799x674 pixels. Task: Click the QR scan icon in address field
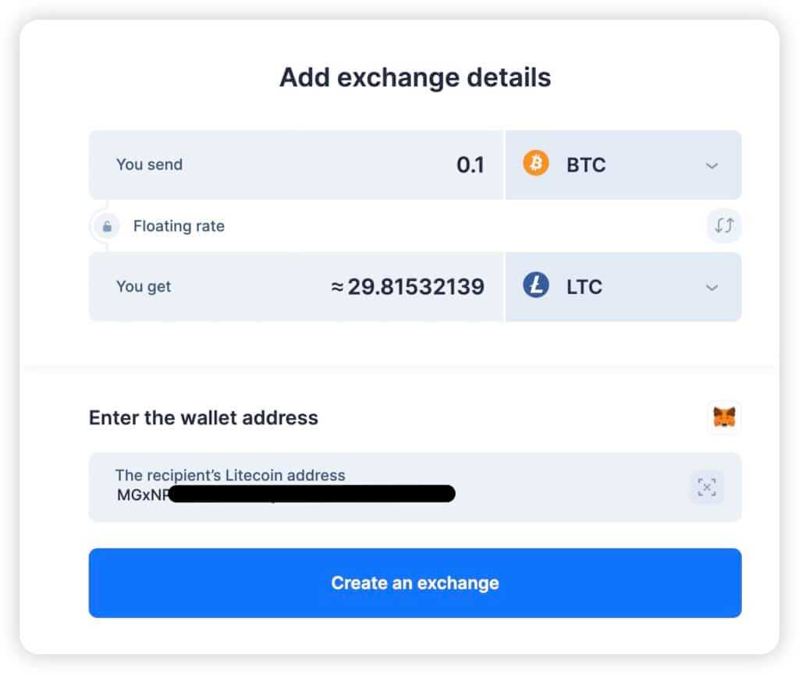706,486
